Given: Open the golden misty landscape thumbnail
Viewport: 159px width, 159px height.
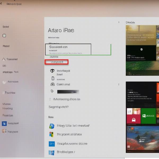Looking at the screenshot, I should point(141,35).
